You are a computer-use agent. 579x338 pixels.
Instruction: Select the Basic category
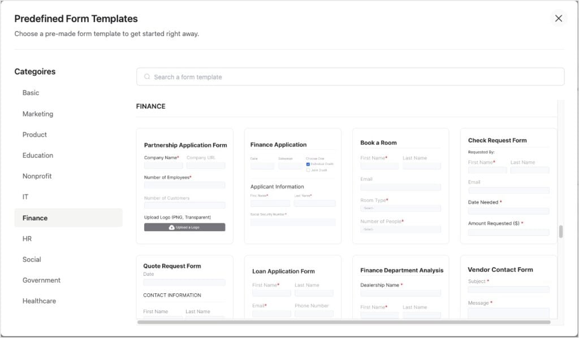(31, 93)
